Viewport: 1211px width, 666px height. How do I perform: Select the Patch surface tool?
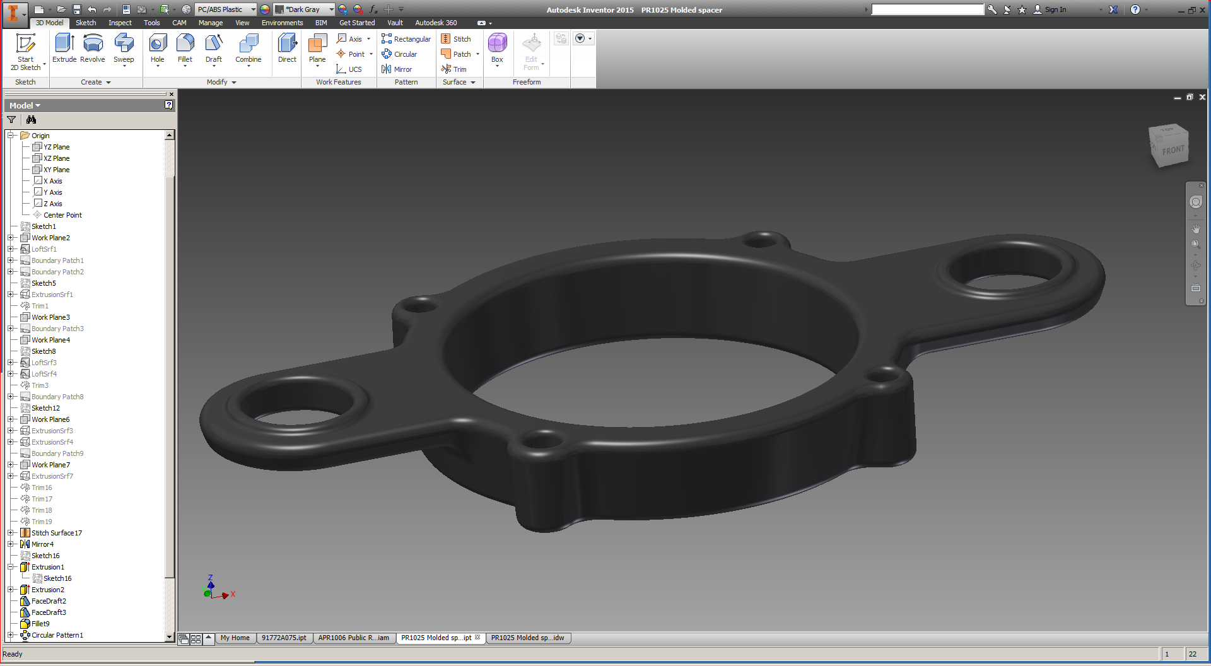point(456,54)
